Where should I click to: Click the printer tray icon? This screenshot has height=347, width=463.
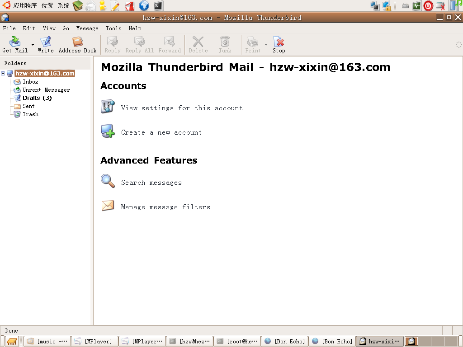pyautogui.click(x=406, y=5)
